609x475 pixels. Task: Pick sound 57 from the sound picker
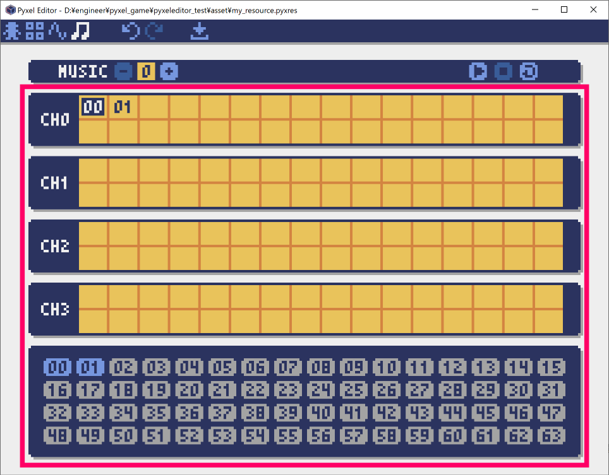[354, 436]
